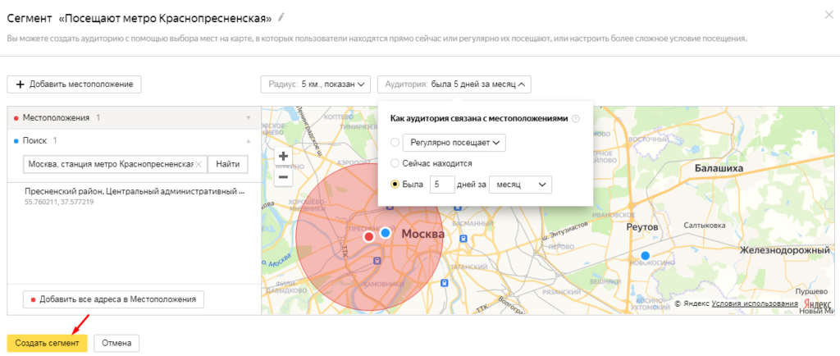Collapse the Поиск section arrow
The height and width of the screenshot is (356, 840).
(248, 141)
